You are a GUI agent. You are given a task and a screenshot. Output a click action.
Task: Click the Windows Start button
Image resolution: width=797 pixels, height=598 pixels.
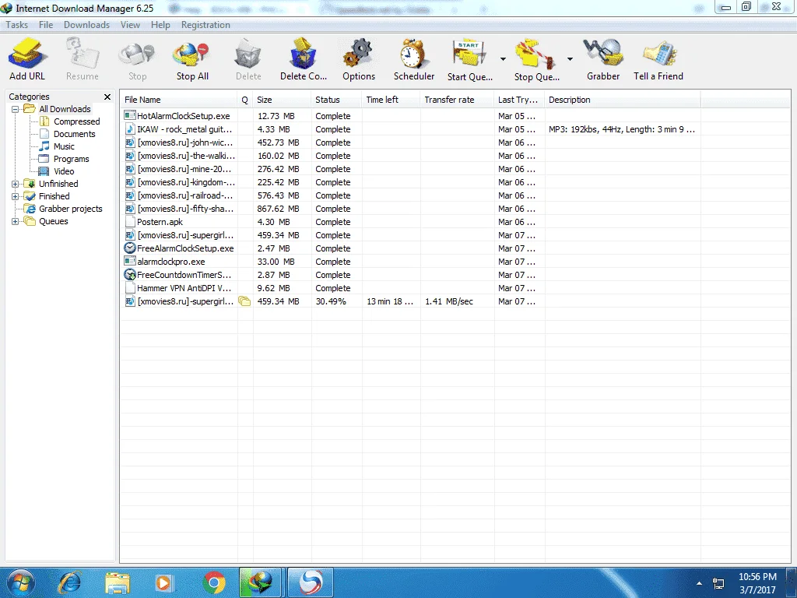pos(20,582)
